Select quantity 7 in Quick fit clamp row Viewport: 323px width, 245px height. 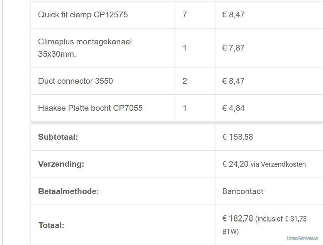185,15
